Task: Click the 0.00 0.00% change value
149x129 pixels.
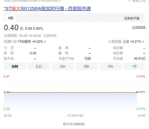Action: [x=34, y=29]
